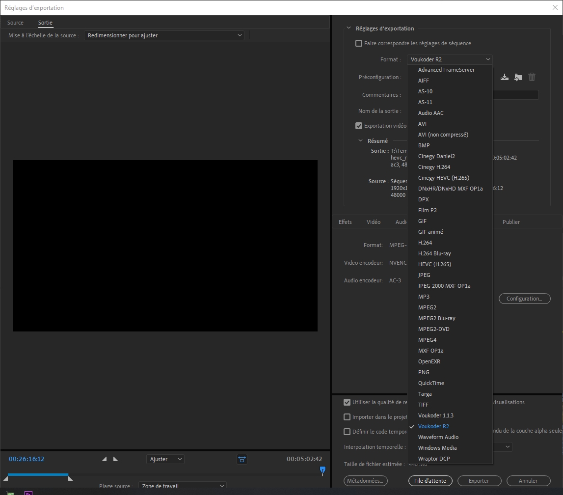Click the save preset icon

[x=505, y=77]
